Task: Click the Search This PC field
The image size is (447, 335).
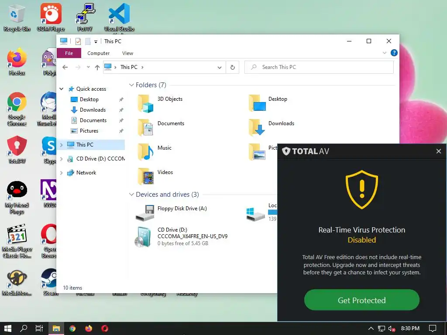Action: coord(319,67)
